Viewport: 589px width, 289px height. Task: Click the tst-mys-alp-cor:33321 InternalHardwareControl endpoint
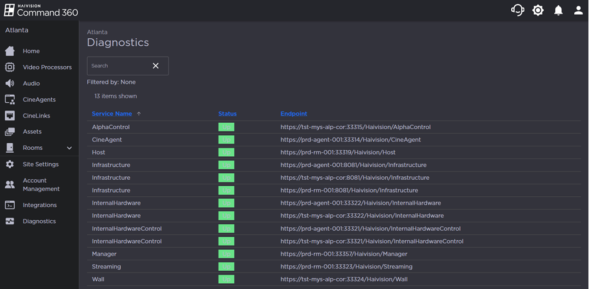point(372,241)
